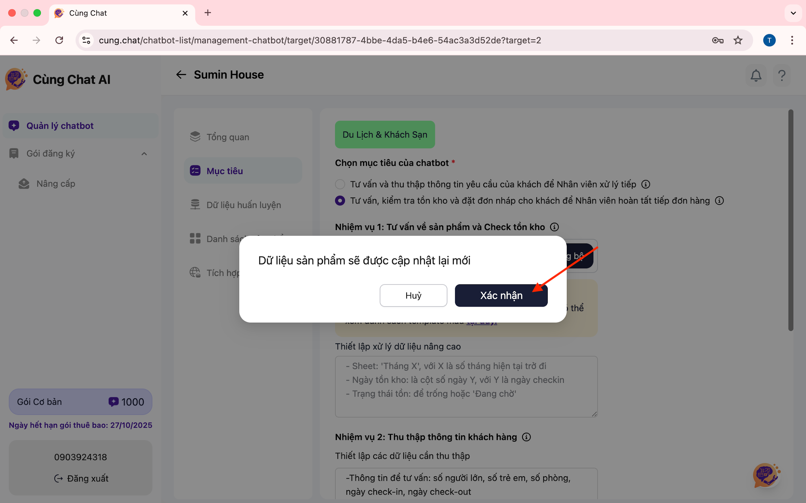Select the first chatbot goal radio option
The height and width of the screenshot is (503, 806).
[x=340, y=184]
